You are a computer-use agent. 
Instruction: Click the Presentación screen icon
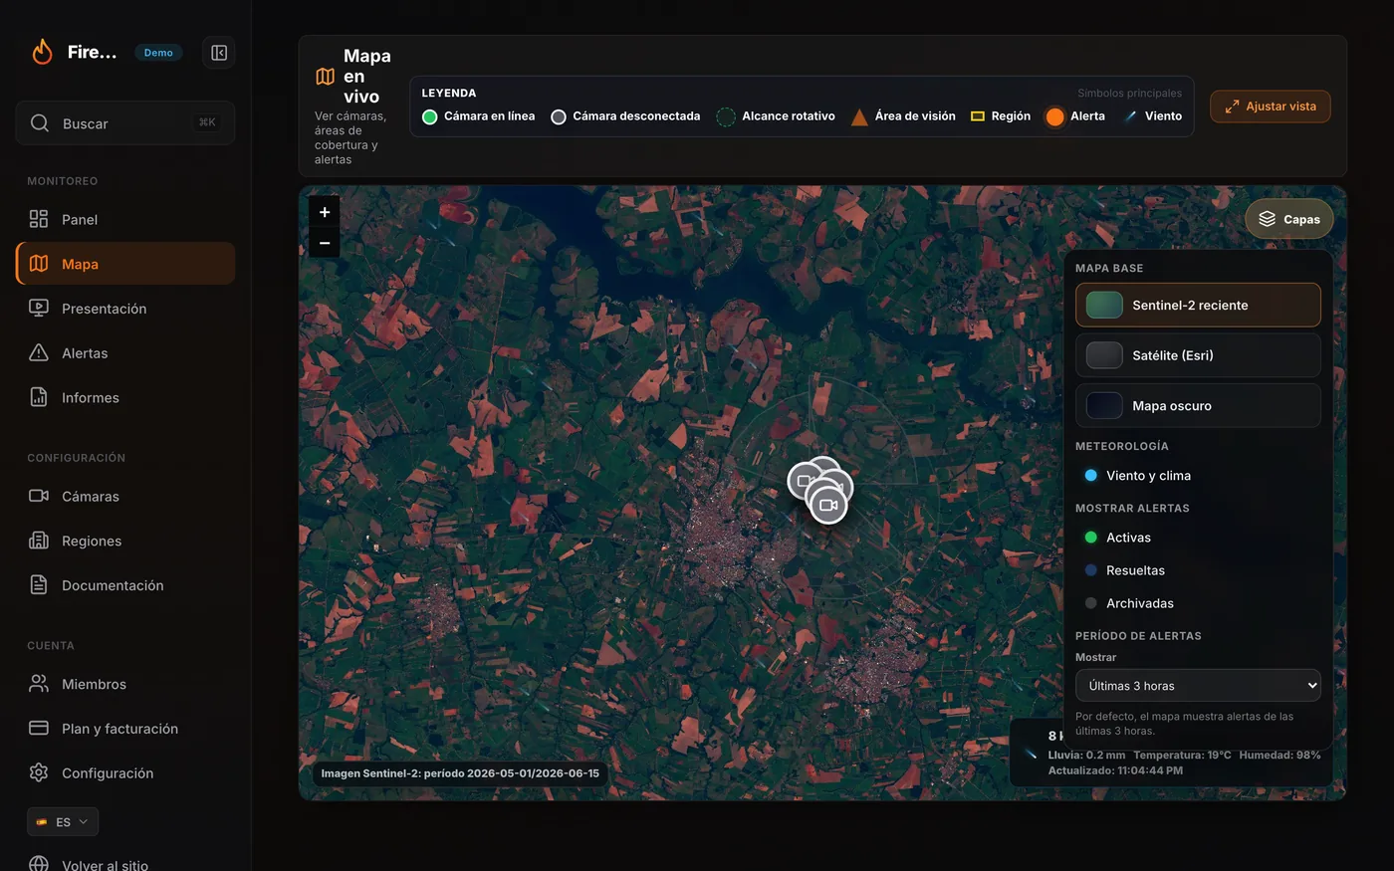(39, 309)
